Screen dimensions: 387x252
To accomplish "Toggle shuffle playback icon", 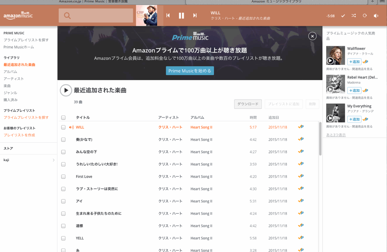I will (354, 16).
